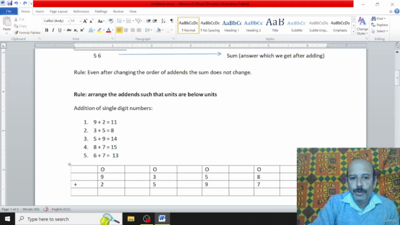Toggle Align Text Left
Image resolution: width=400 pixels, height=225 pixels.
click(119, 31)
